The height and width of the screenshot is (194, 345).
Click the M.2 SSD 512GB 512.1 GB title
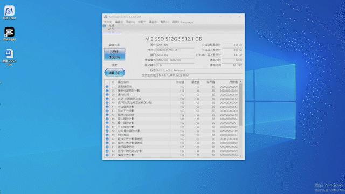[x=174, y=39]
